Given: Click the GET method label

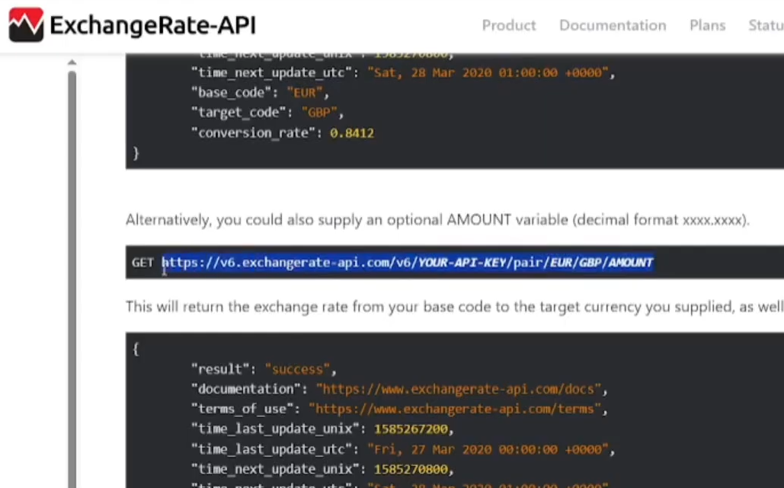Looking at the screenshot, I should (x=142, y=263).
